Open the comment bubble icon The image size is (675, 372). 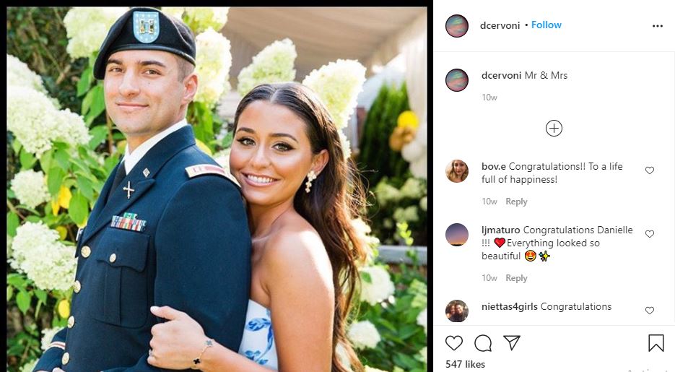coord(483,343)
